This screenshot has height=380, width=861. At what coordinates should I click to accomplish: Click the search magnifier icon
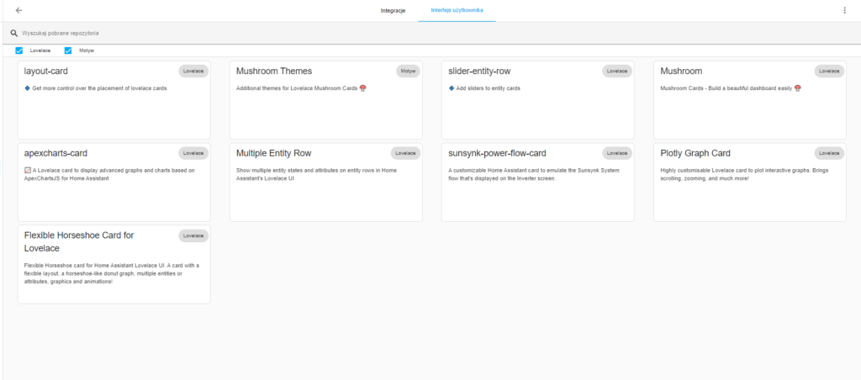(x=14, y=33)
